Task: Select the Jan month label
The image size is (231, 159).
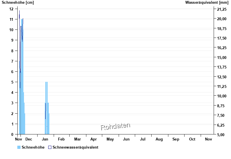Action: [x=45, y=139]
